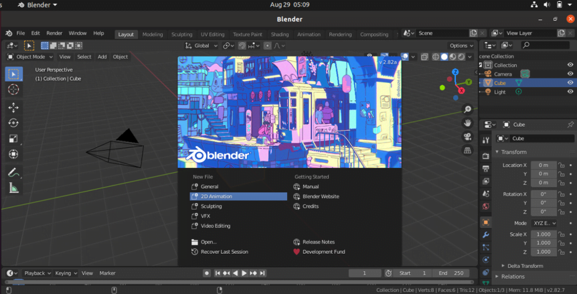
Task: Open the View Layer properties tab
Action: click(486, 181)
